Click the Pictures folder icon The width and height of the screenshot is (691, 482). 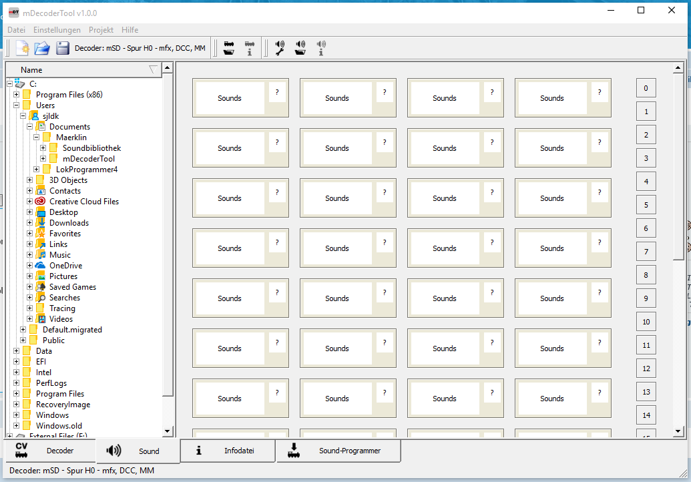coord(41,276)
